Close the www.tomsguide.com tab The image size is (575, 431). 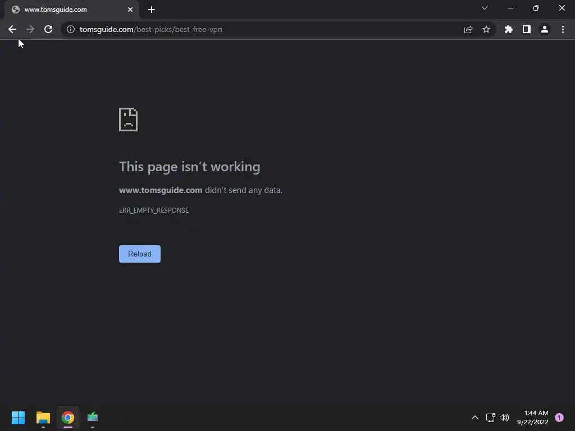(130, 10)
